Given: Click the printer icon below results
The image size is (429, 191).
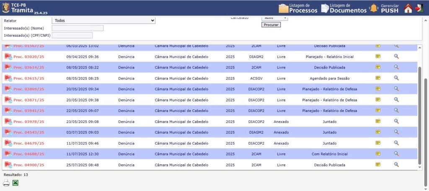Looking at the screenshot, I should (6, 183).
